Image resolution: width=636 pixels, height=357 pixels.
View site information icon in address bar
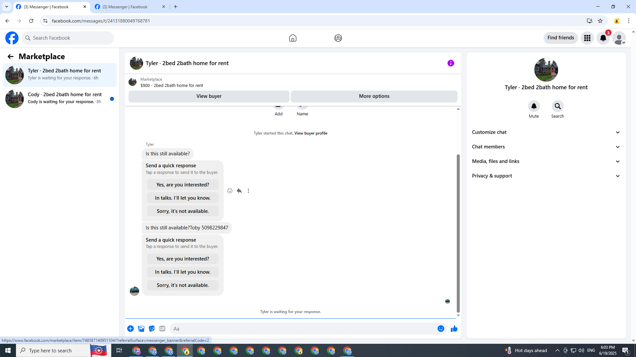click(x=45, y=21)
